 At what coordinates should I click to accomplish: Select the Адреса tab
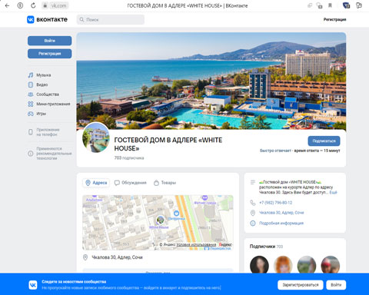tap(96, 183)
